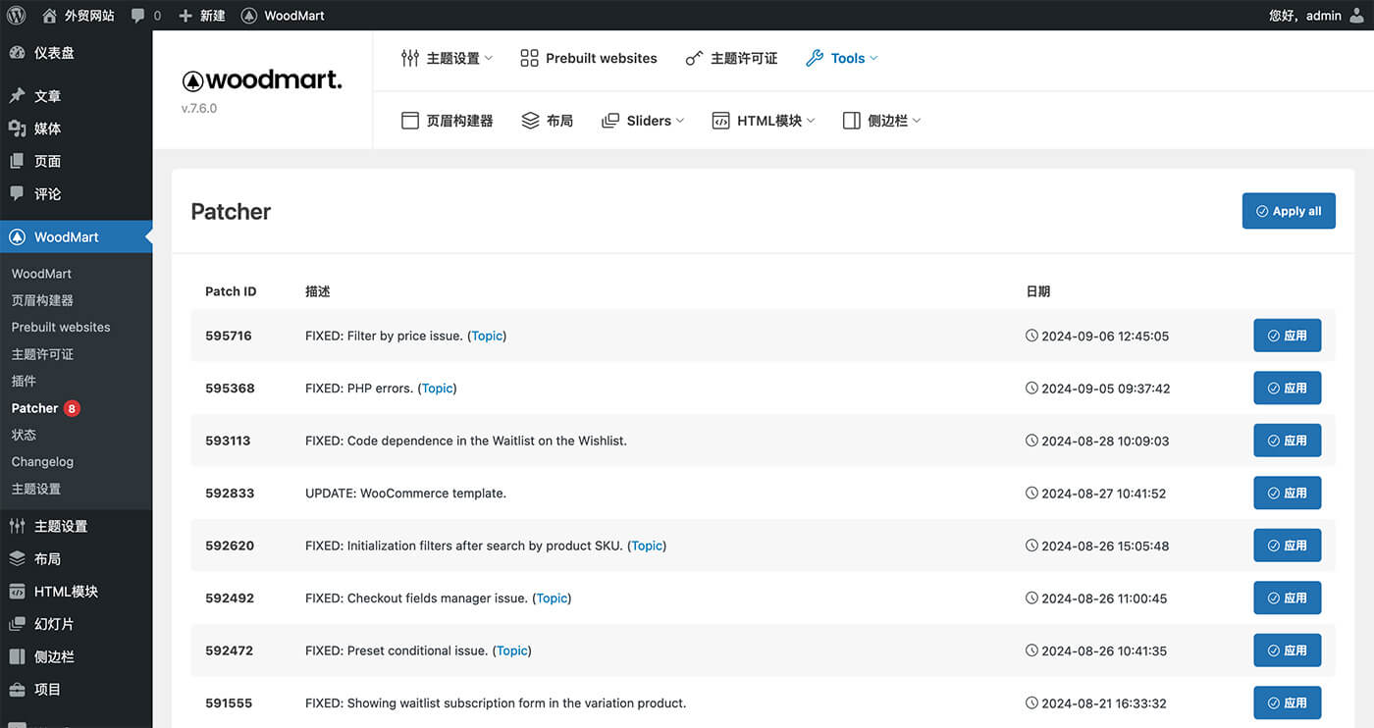Open Topic link for Checkout fields manager
This screenshot has width=1374, height=728.
tap(552, 598)
